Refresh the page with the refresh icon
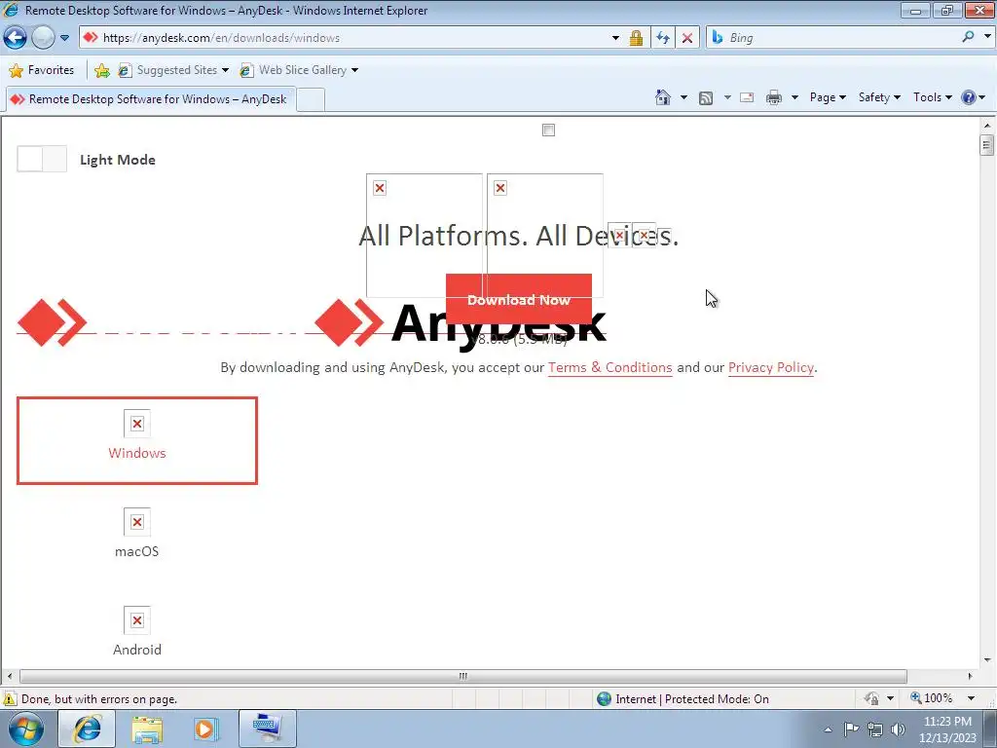This screenshot has width=997, height=748. point(663,38)
